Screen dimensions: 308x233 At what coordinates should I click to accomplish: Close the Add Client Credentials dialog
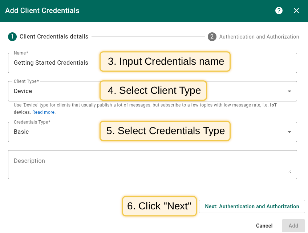point(296,11)
